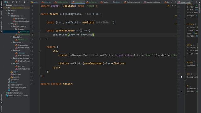Open the Commit tool window stripe button
The height and width of the screenshot is (113, 201).
point(1,15)
